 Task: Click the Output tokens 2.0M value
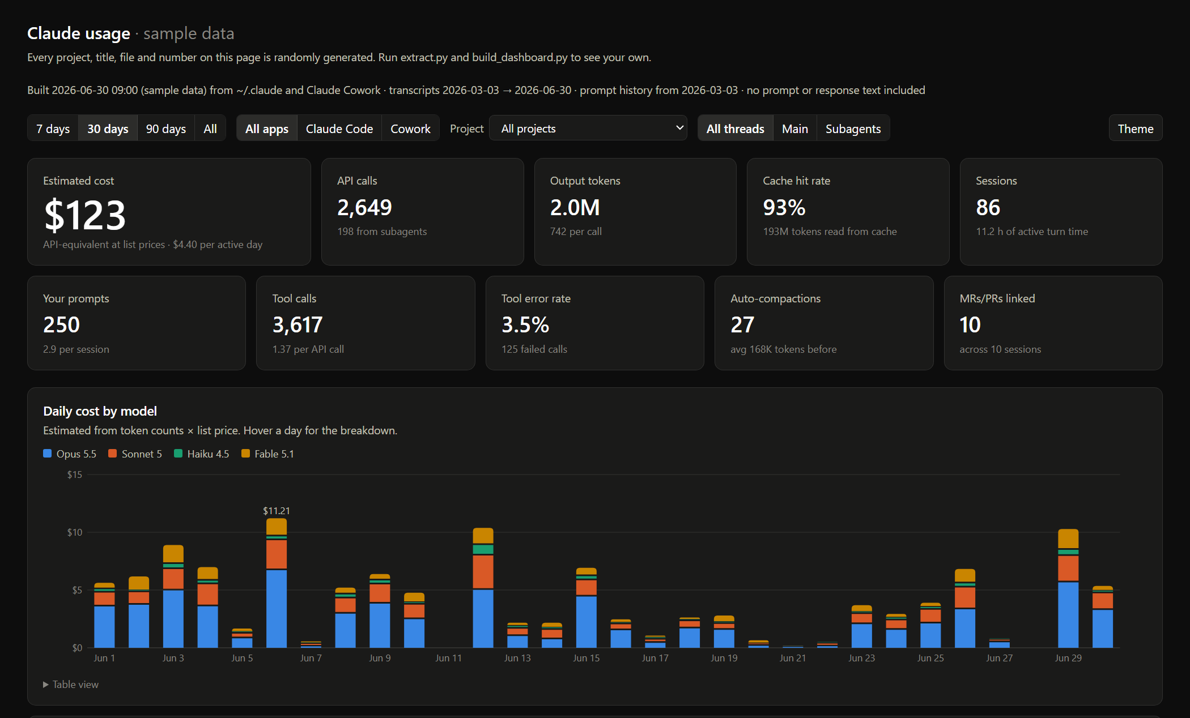[x=575, y=208]
